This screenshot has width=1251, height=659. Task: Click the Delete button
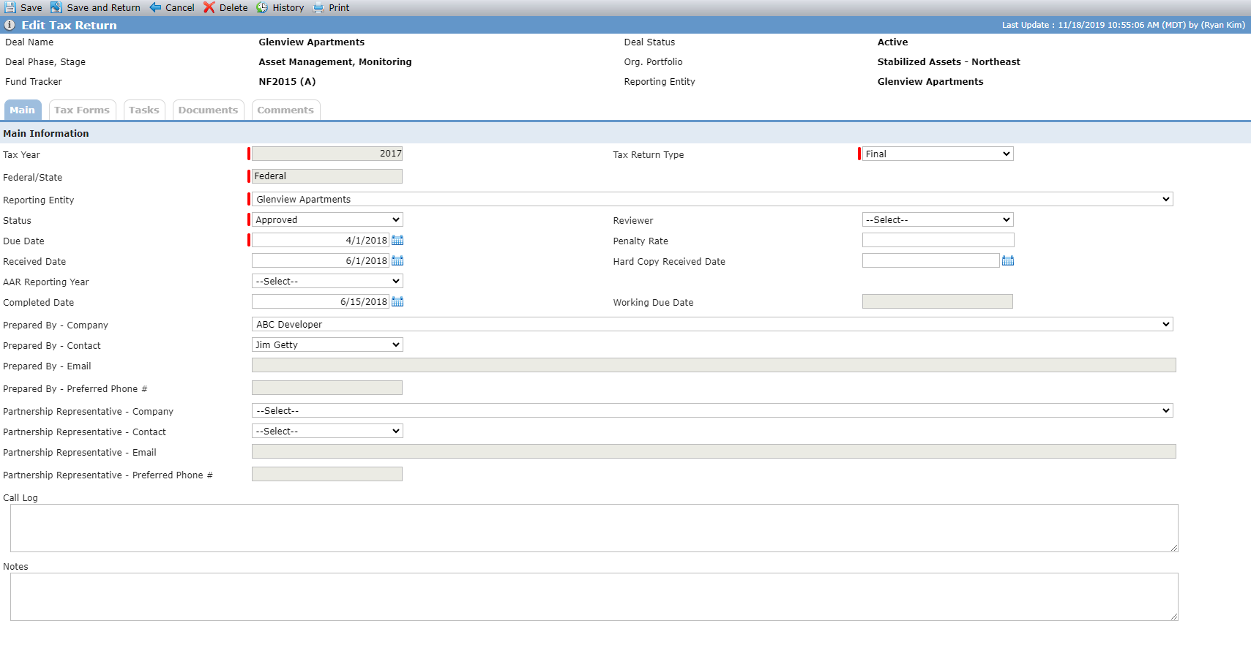tap(234, 7)
